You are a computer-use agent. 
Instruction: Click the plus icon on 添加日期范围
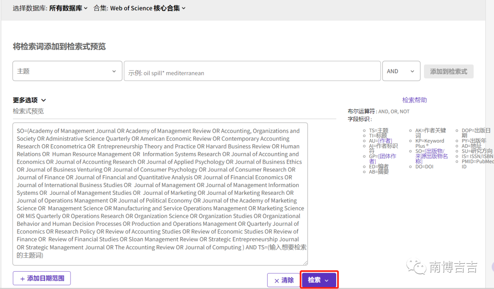click(x=22, y=279)
